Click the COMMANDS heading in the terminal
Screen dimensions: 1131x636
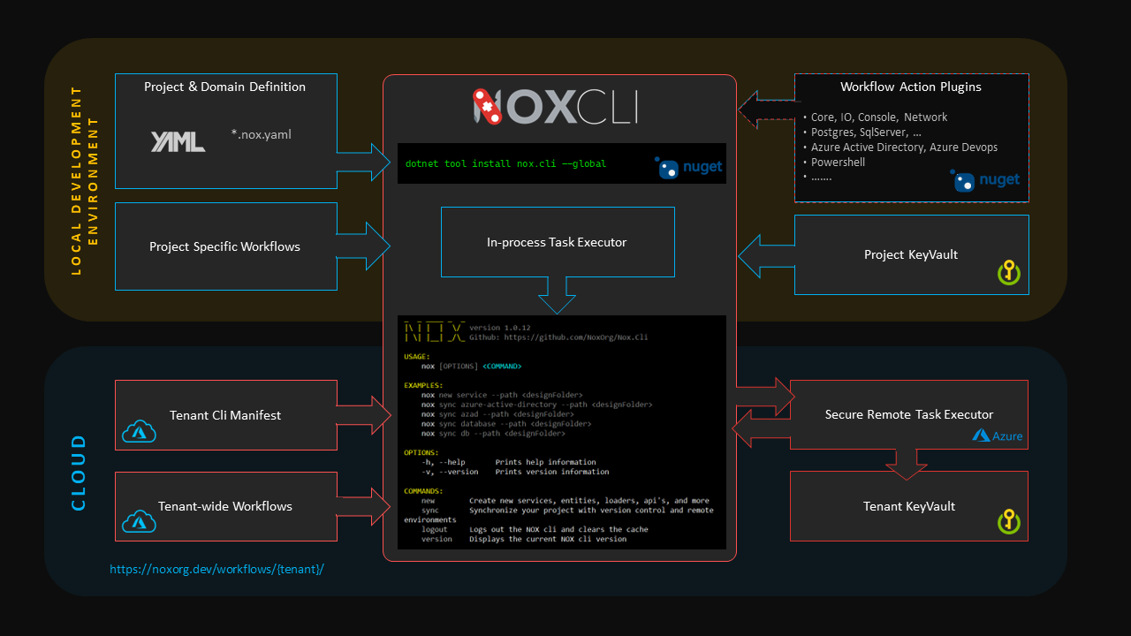click(423, 490)
